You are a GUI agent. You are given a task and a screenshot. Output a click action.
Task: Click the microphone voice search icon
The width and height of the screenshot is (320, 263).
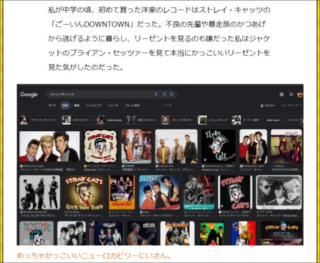pyautogui.click(x=156, y=94)
